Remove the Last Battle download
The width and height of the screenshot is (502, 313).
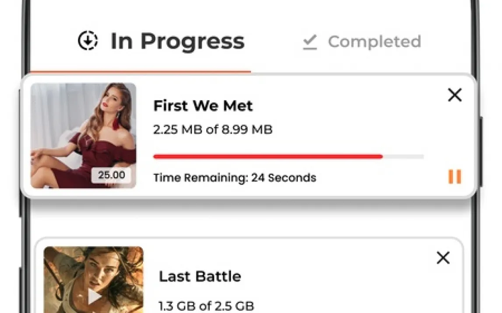tap(443, 258)
